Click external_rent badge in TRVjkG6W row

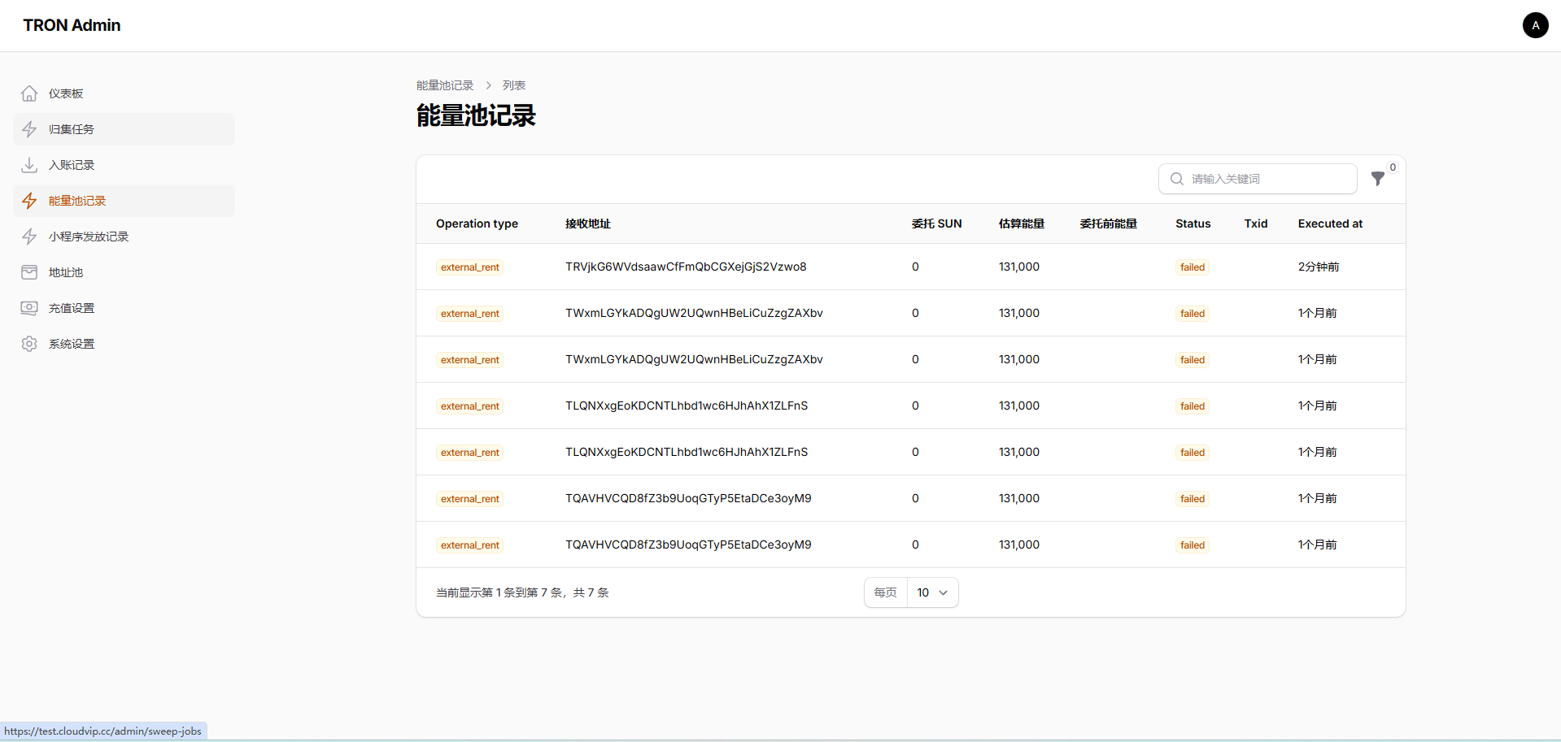pyautogui.click(x=470, y=267)
